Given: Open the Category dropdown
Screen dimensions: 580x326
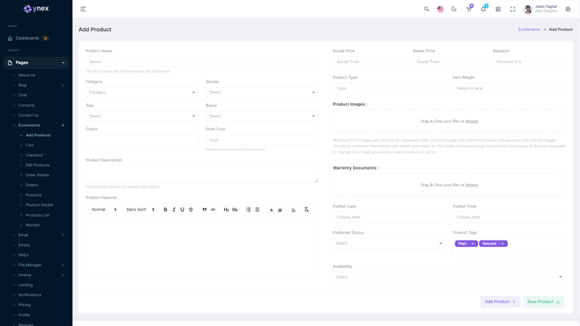Looking at the screenshot, I should [142, 93].
